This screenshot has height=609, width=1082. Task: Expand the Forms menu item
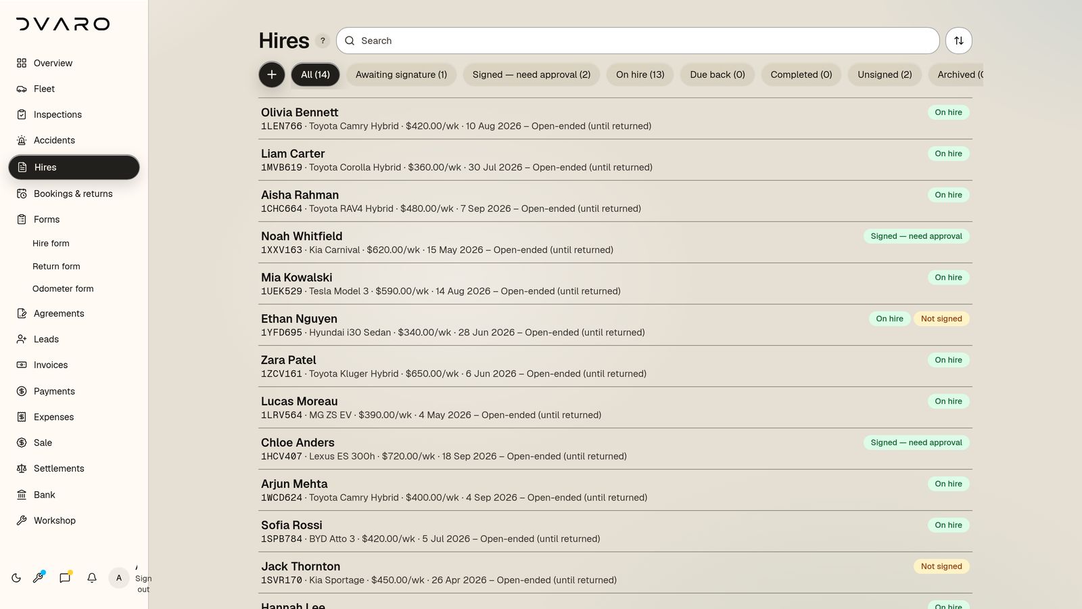[74, 219]
